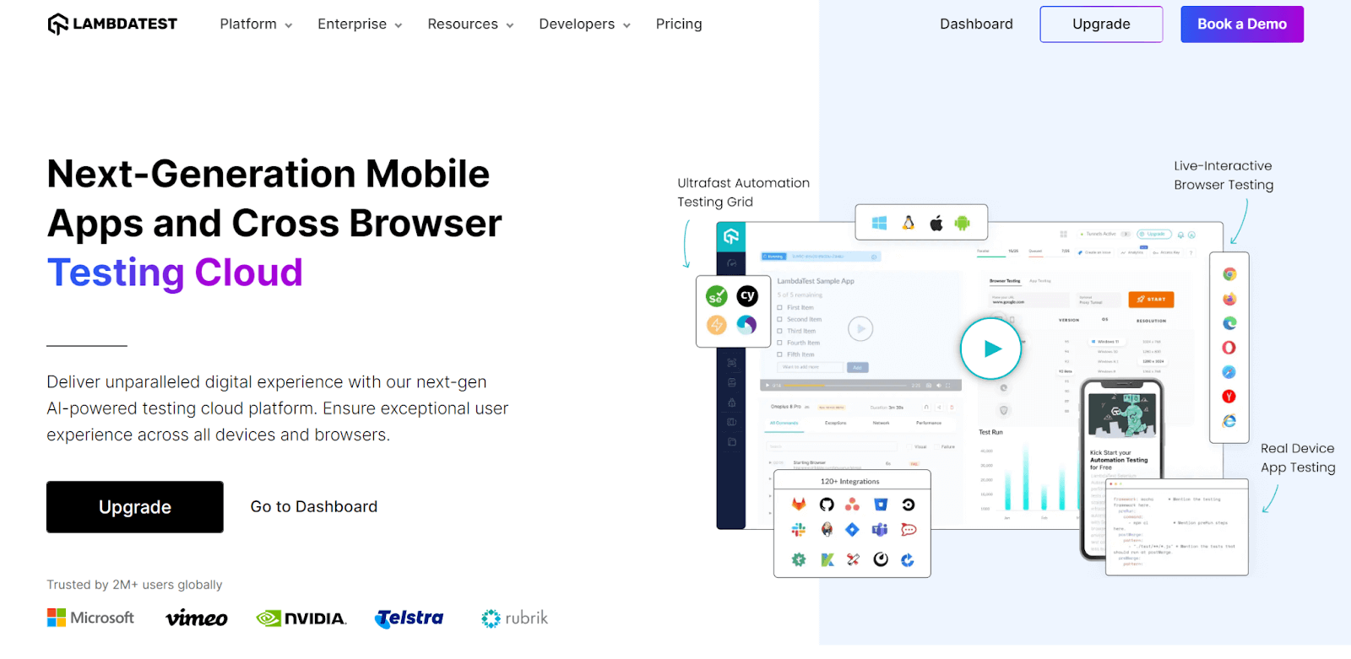This screenshot has height=659, width=1351.
Task: Click 'Trusted by 2M+ users globally' text
Action: pyautogui.click(x=134, y=585)
